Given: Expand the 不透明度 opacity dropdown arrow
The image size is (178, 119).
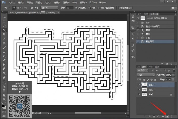Looking at the screenshot, I should click(173, 75).
